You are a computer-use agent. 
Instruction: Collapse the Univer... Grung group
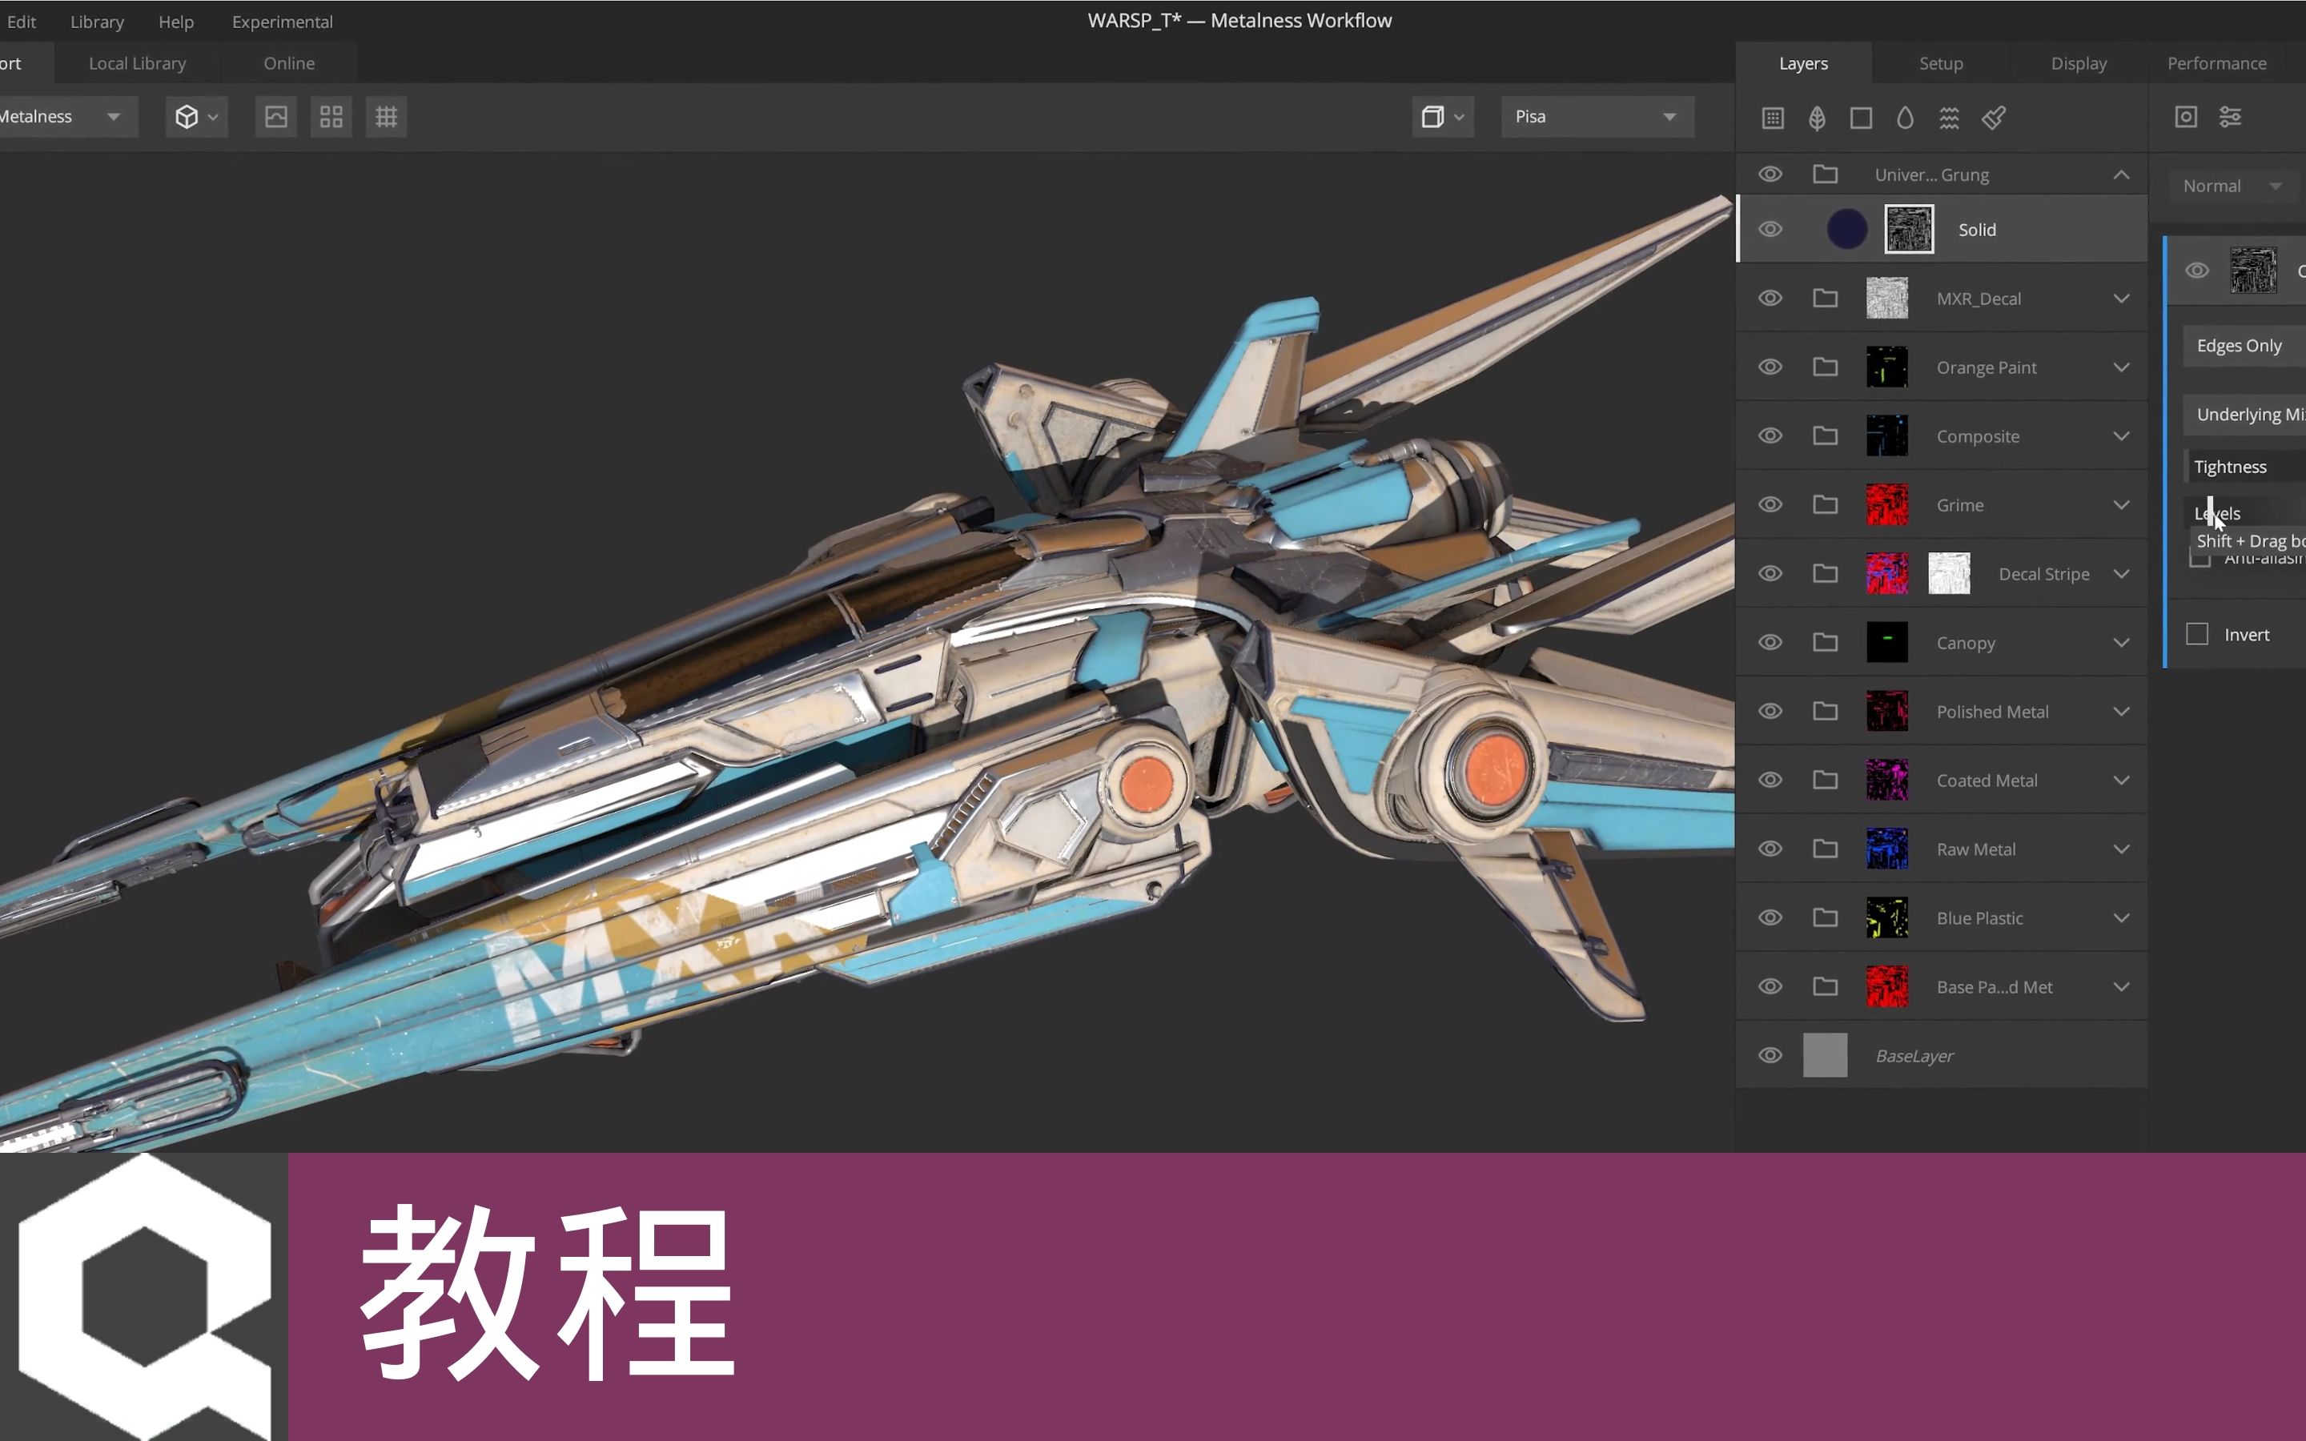pyautogui.click(x=2122, y=175)
